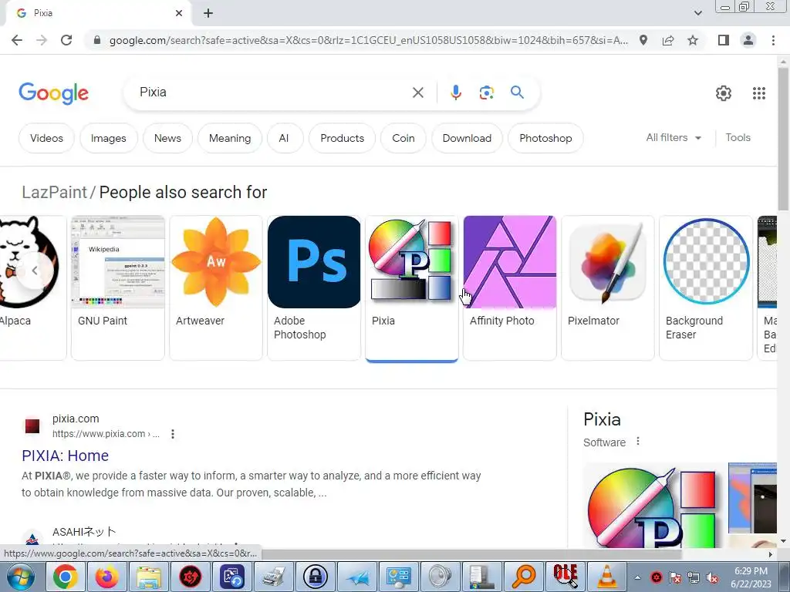Click the vertical page scrollbar
Viewport: 790px width, 592px height.
pyautogui.click(x=783, y=140)
